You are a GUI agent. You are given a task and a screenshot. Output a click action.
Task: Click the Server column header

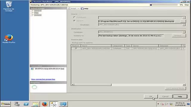145,46
